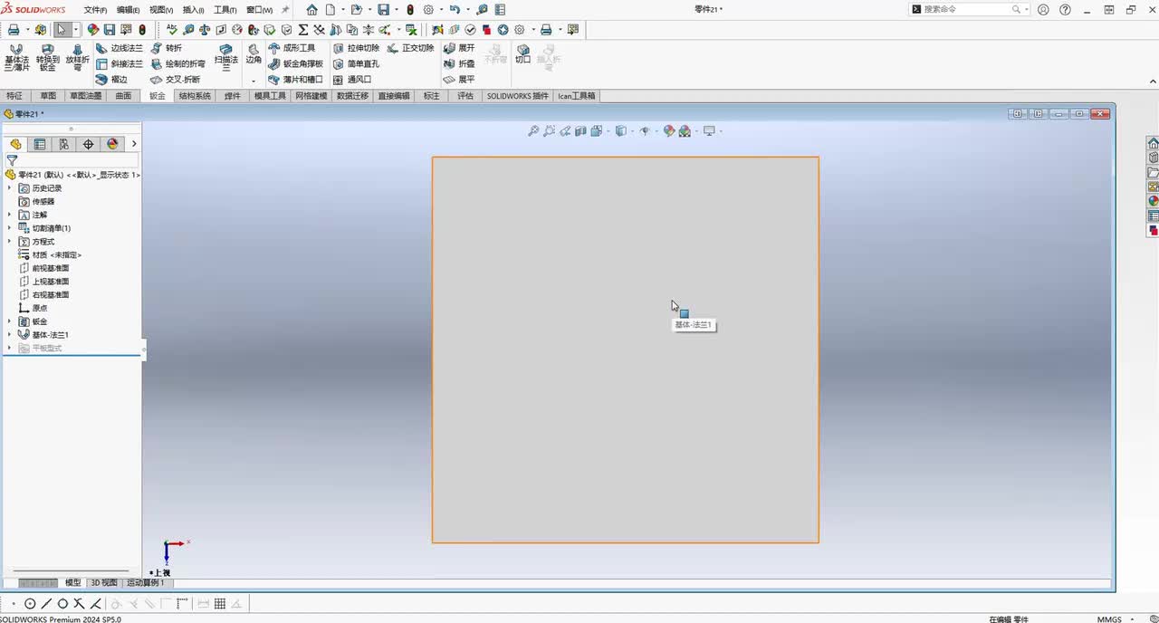Open the 扫描法兰 swept flange tool

tap(225, 56)
